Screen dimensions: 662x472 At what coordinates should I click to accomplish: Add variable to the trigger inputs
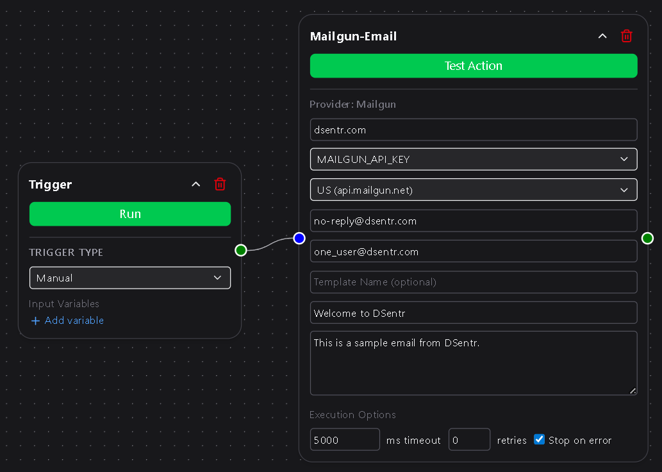[67, 321]
